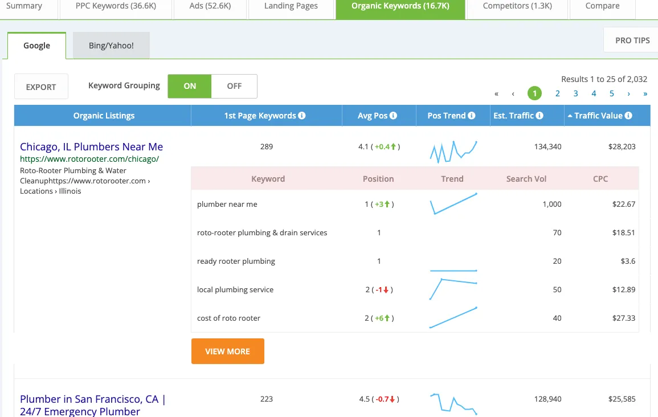
Task: Click the Pos Trend info icon
Action: (x=472, y=116)
